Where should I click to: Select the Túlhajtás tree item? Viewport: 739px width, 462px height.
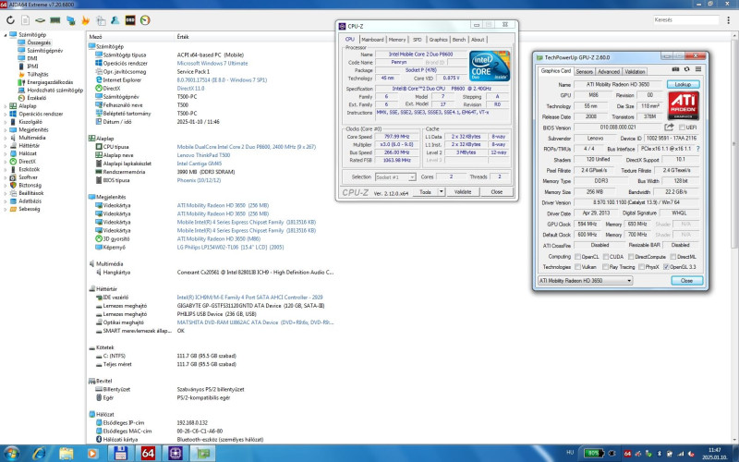pyautogui.click(x=37, y=75)
